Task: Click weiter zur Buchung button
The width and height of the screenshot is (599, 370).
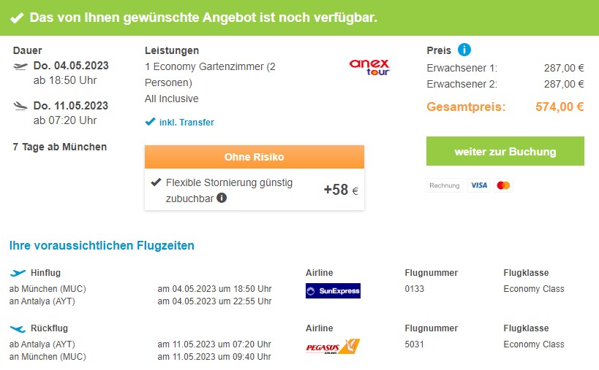Action: point(505,151)
